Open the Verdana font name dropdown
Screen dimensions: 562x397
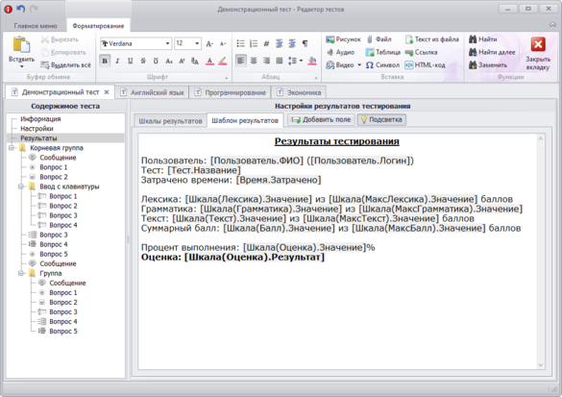pos(167,44)
